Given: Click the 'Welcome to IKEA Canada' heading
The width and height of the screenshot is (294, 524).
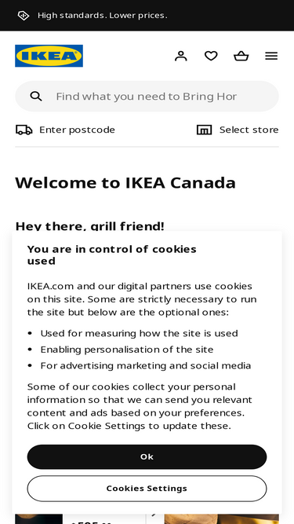Looking at the screenshot, I should tap(125, 183).
